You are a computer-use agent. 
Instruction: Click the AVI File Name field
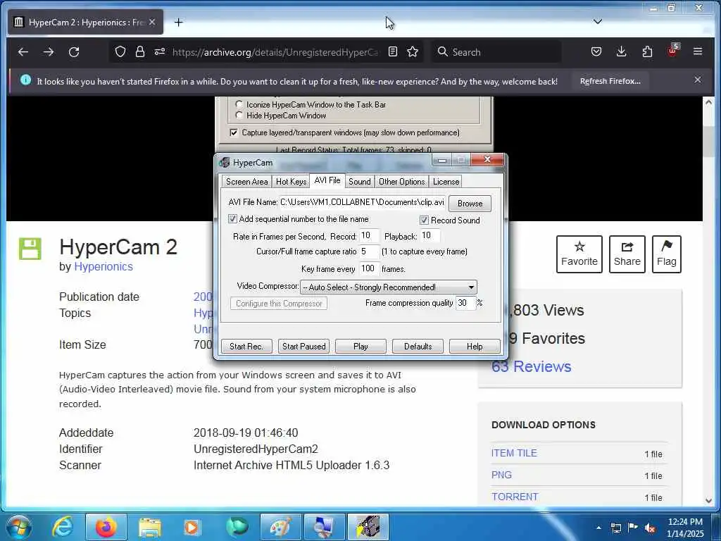point(362,202)
